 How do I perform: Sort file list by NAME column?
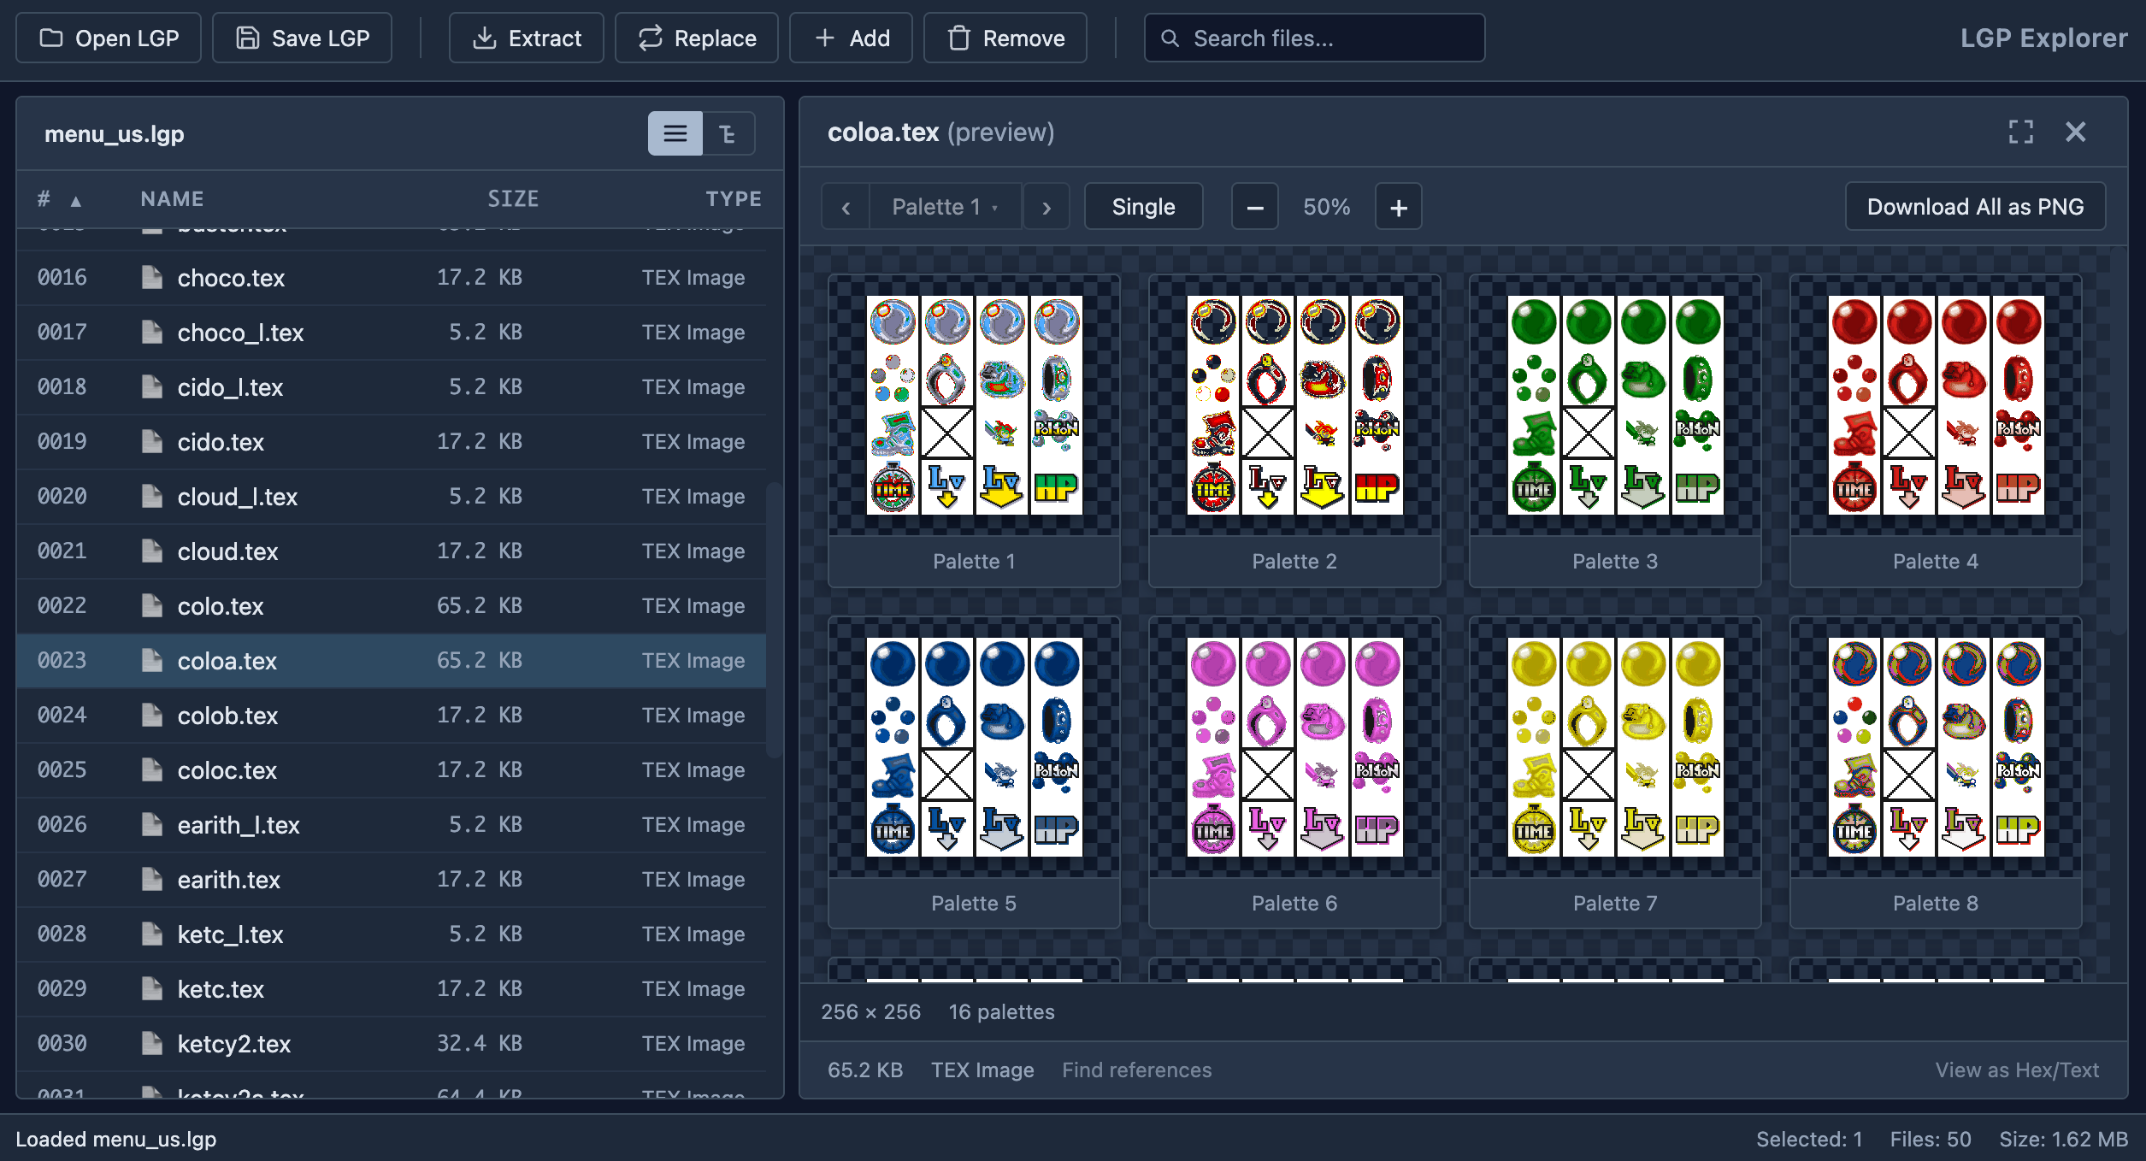(x=173, y=199)
